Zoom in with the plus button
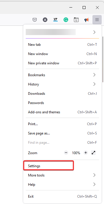The height and width of the screenshot is (204, 104). pos(86,153)
